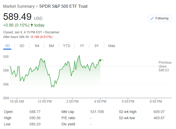Viewport: 176px width, 129px height.
Task: Click the SPDR S&P 500 ETF Trust title
Action: 63,6
